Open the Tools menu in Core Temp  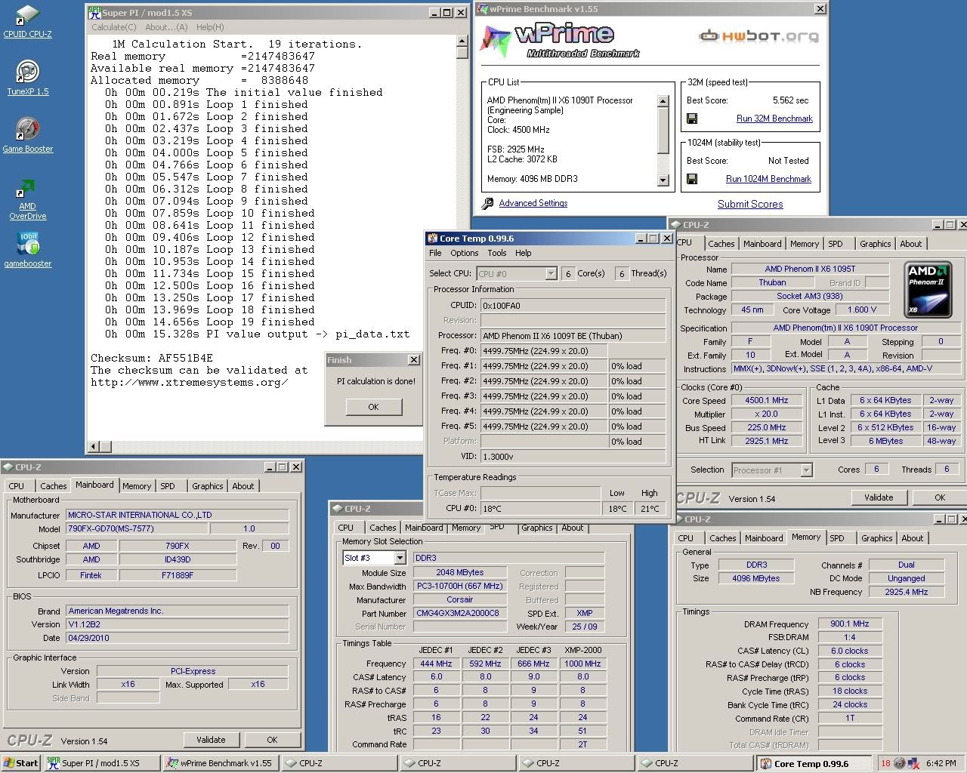point(497,254)
